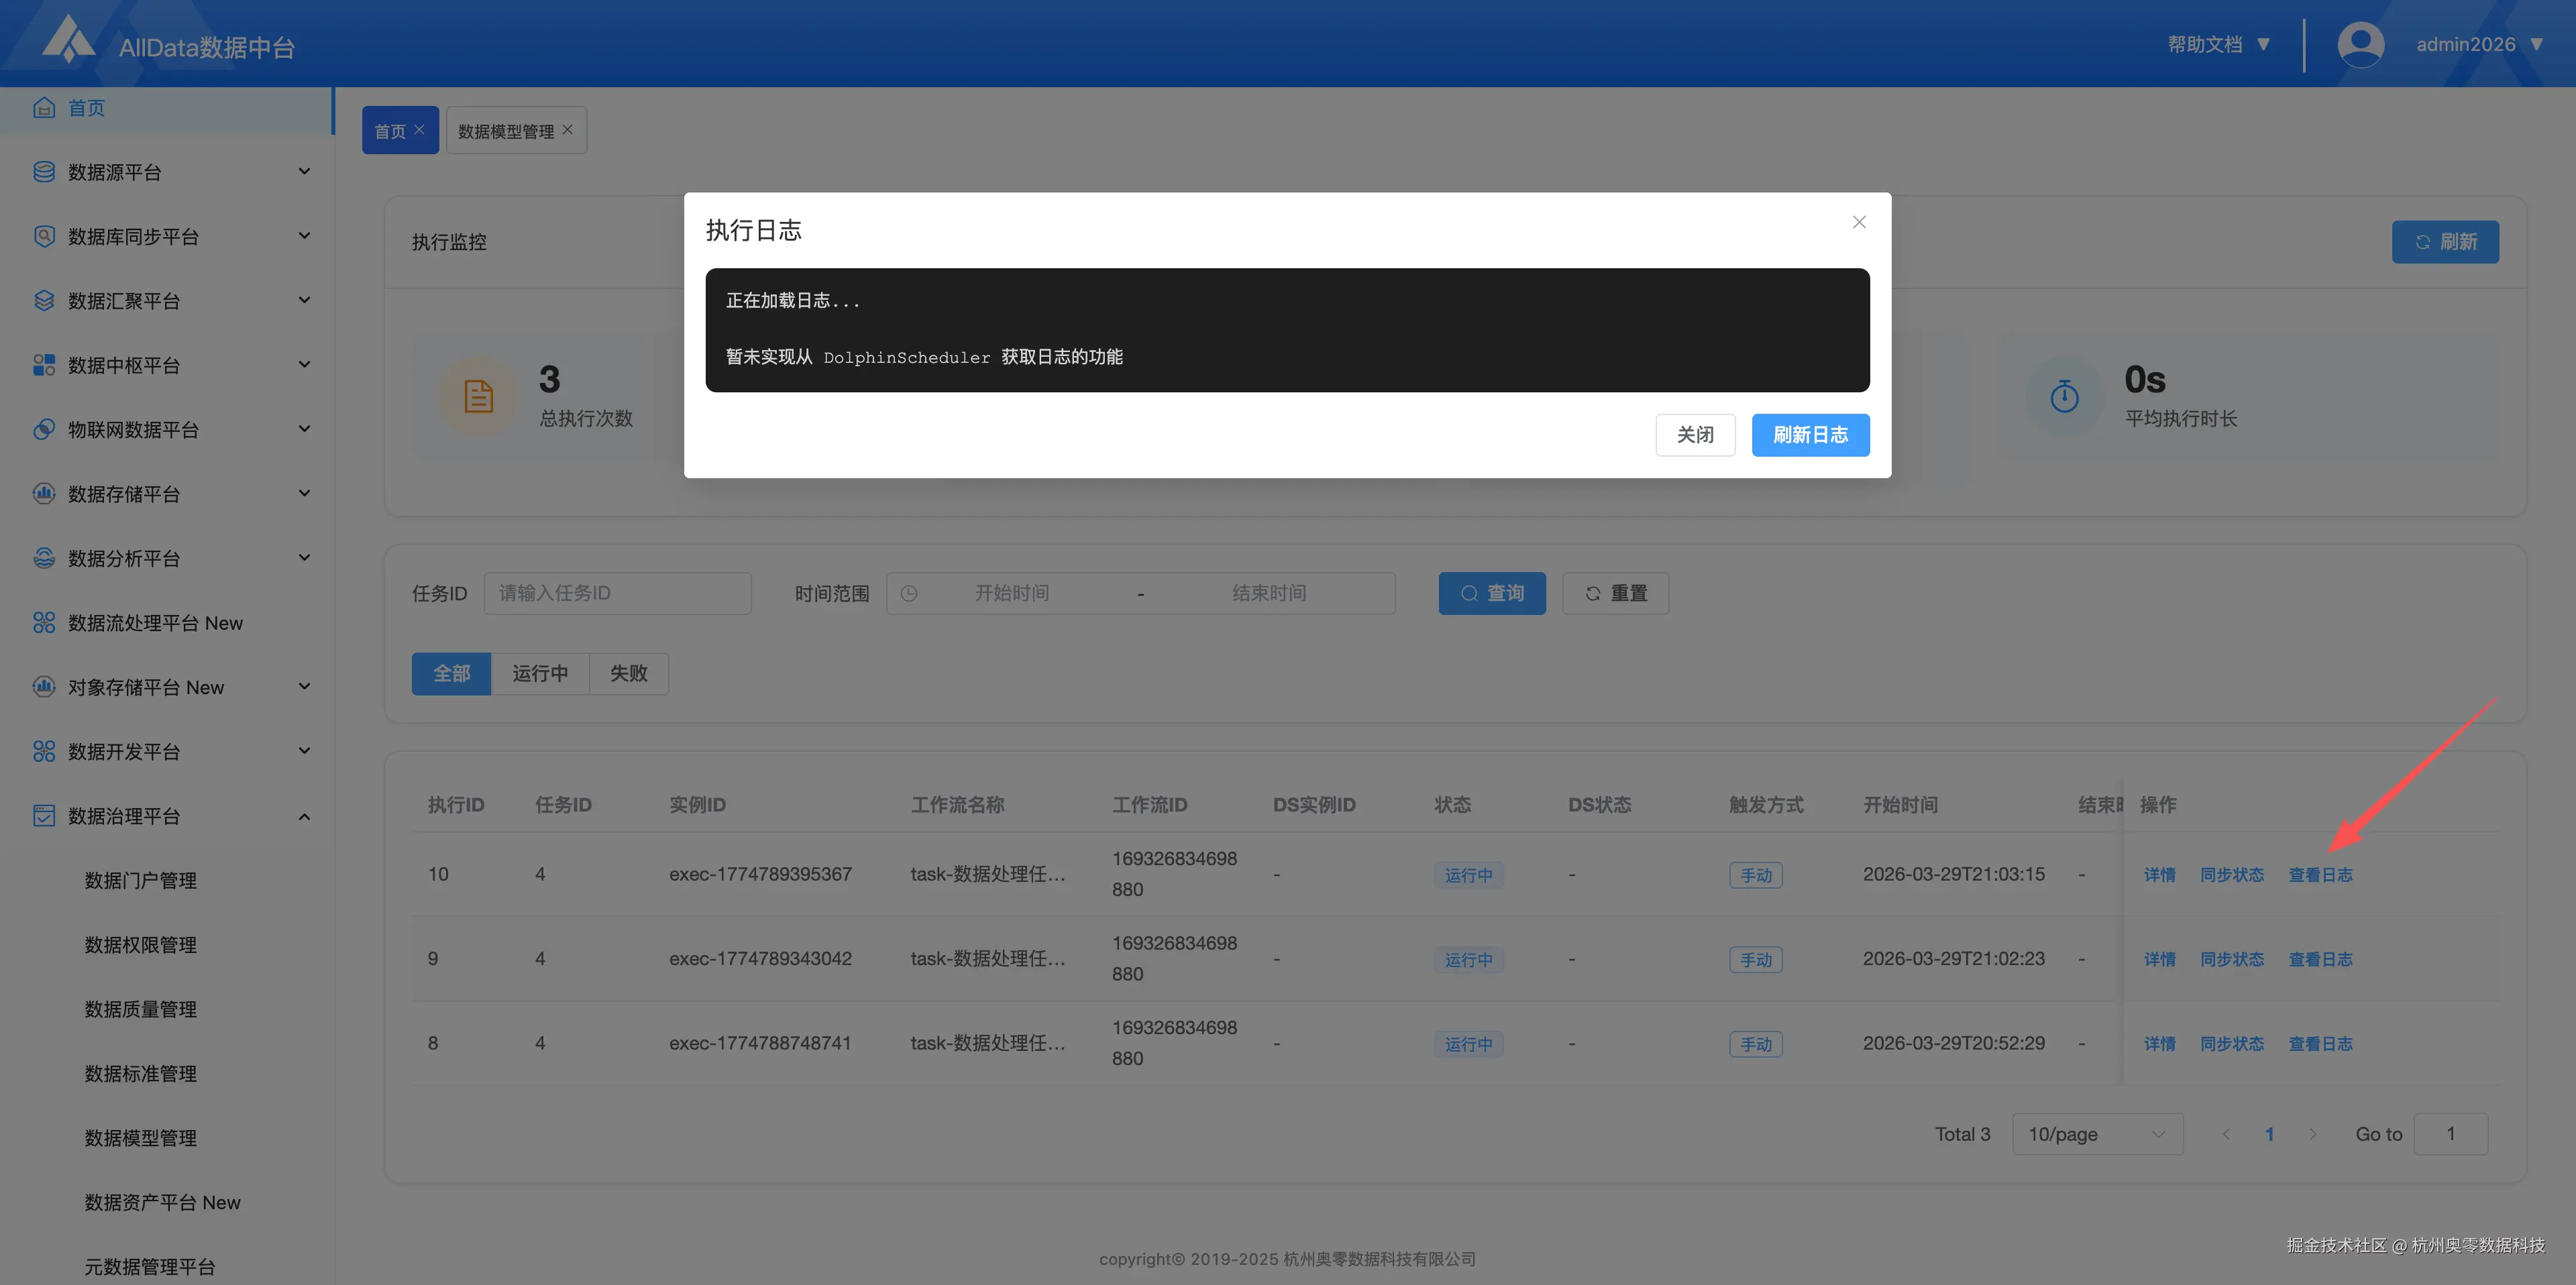
Task: Click the 数据治理平台 sidebar icon
Action: [44, 816]
